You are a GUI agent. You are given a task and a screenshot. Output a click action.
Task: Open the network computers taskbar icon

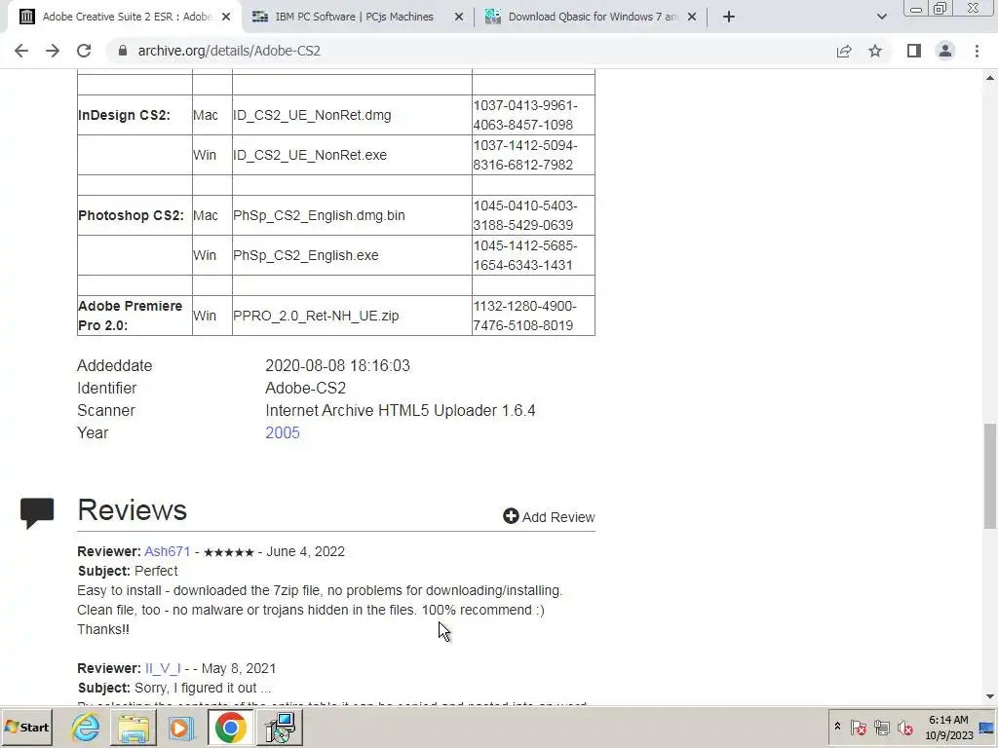point(280,728)
